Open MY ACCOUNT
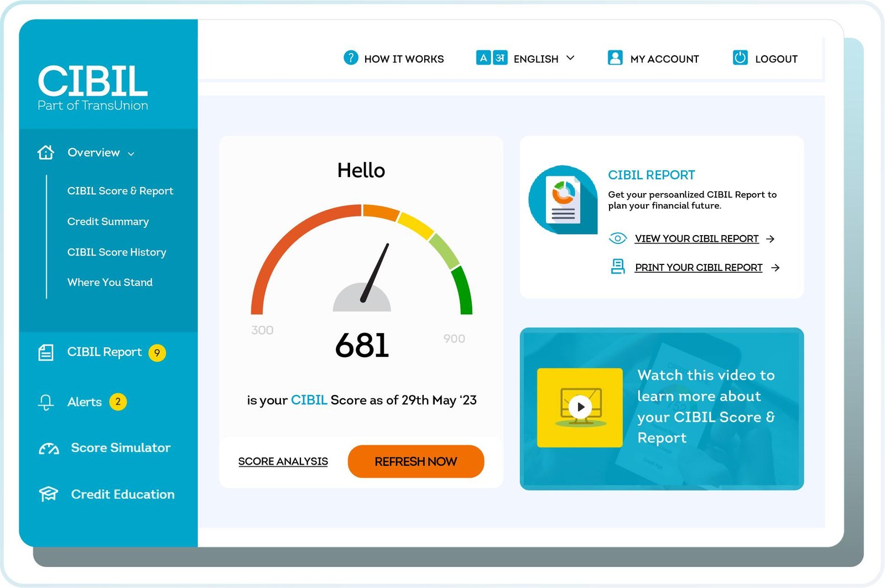885x588 pixels. point(664,59)
